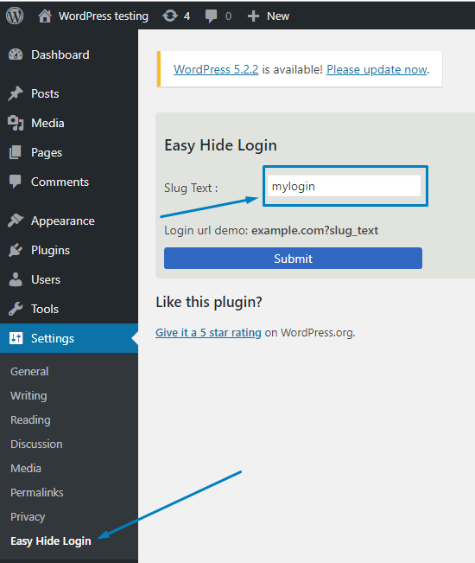The width and height of the screenshot is (475, 563).
Task: Go to Permalinks settings submenu
Action: 37,493
